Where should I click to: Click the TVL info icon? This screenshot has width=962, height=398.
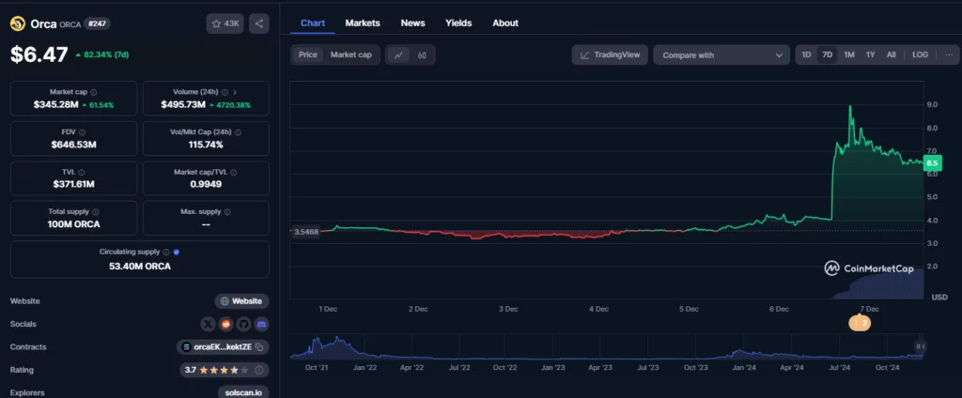pos(82,173)
